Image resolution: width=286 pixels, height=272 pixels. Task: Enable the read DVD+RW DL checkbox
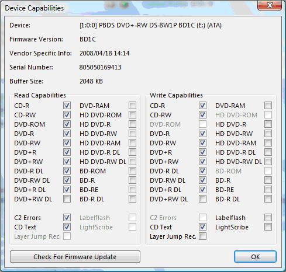67,199
